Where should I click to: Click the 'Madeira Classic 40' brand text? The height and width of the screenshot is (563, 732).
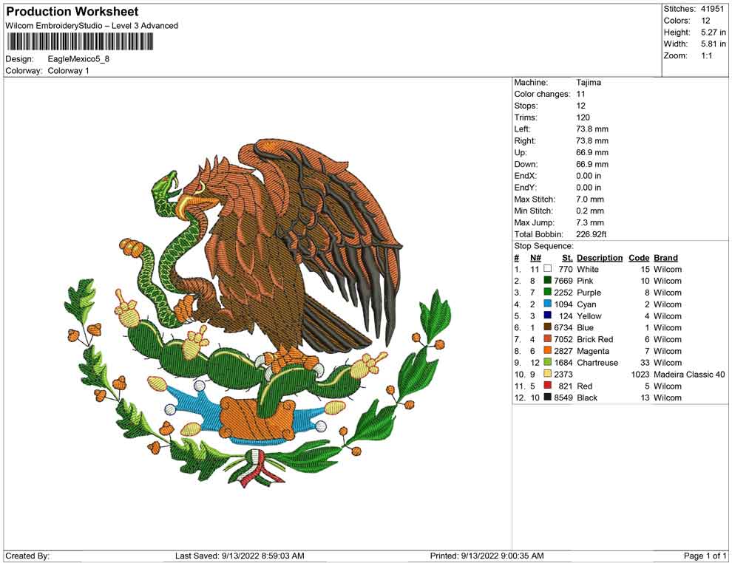coord(689,374)
